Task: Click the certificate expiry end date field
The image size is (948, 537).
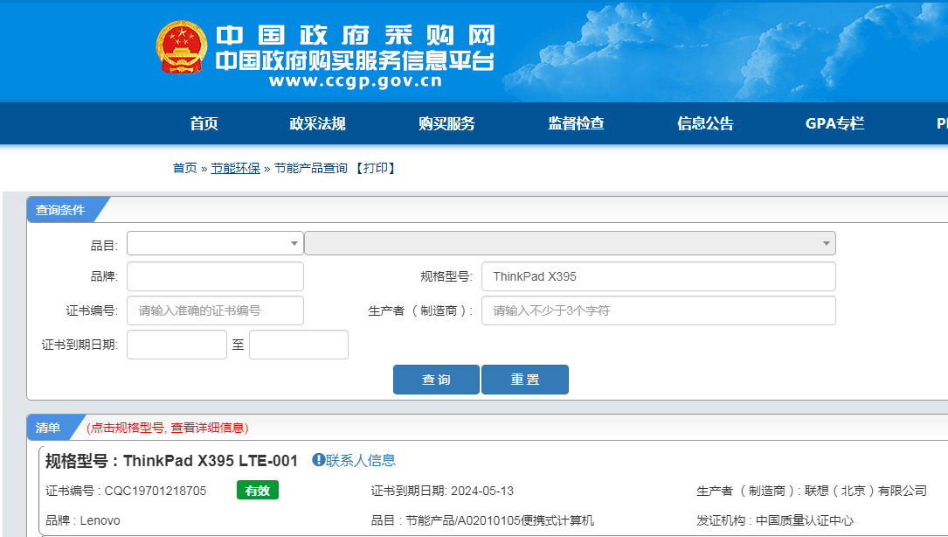Action: [299, 345]
